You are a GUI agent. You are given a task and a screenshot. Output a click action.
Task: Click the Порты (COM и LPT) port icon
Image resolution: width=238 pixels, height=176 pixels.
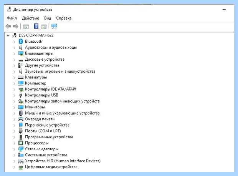21,131
